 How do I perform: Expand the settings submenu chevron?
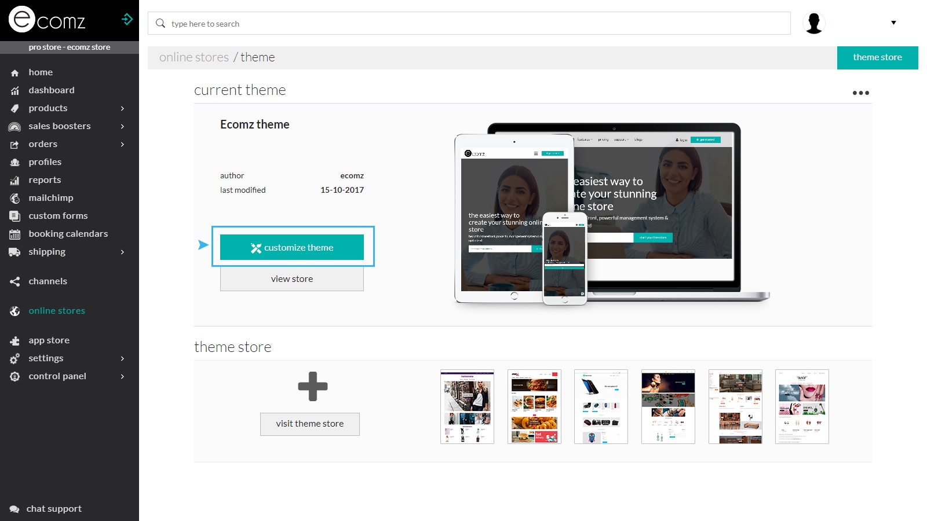point(122,358)
